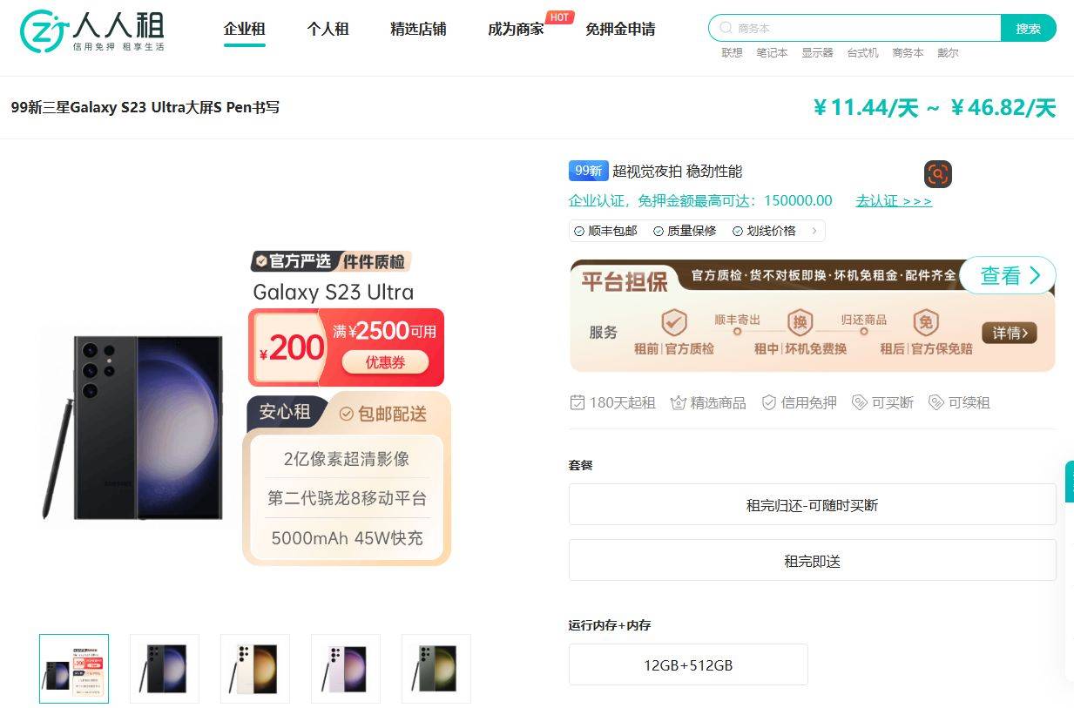Image resolution: width=1074 pixels, height=708 pixels.
Task: Click the 搜索 button
Action: coord(1028,29)
